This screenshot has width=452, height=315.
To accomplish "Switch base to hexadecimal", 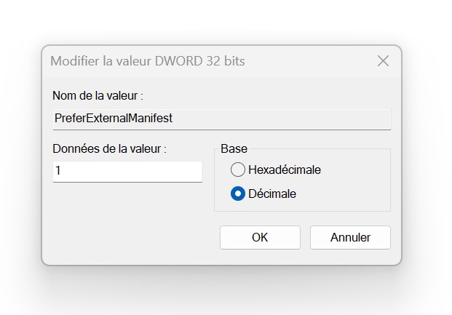I will [238, 170].
